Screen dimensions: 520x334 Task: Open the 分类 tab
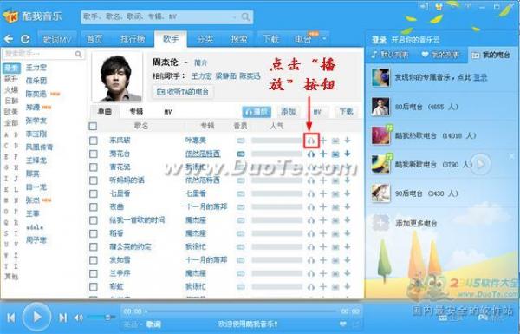(x=205, y=39)
